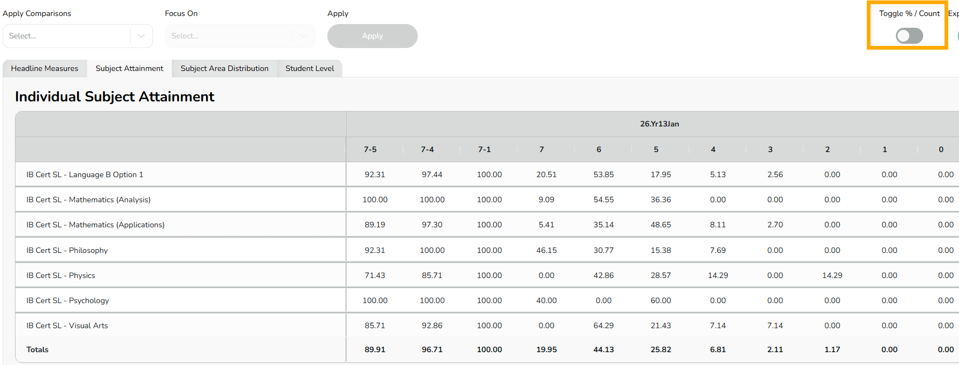The height and width of the screenshot is (365, 959).
Task: Switch to the Headline Measures tab
Action: [x=44, y=68]
